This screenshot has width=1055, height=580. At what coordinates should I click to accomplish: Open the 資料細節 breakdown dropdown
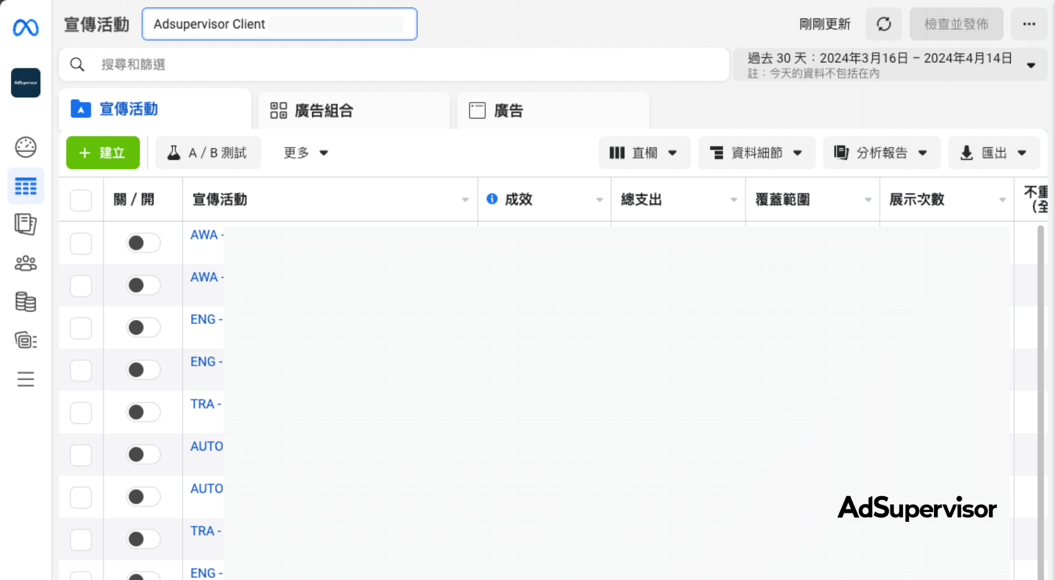tap(757, 153)
